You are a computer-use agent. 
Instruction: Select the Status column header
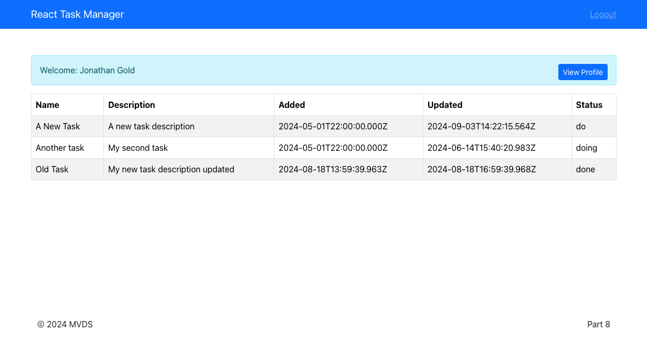click(594, 105)
